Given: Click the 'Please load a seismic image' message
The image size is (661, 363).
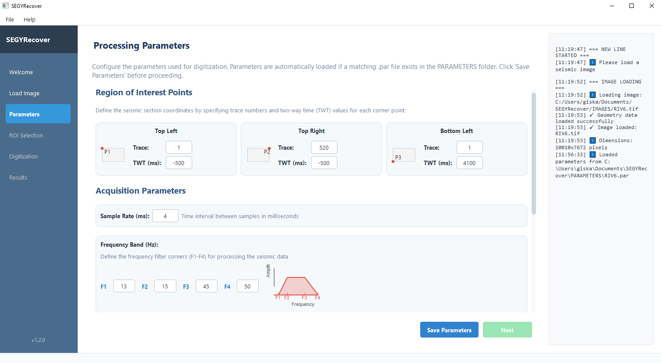Looking at the screenshot, I should point(597,66).
